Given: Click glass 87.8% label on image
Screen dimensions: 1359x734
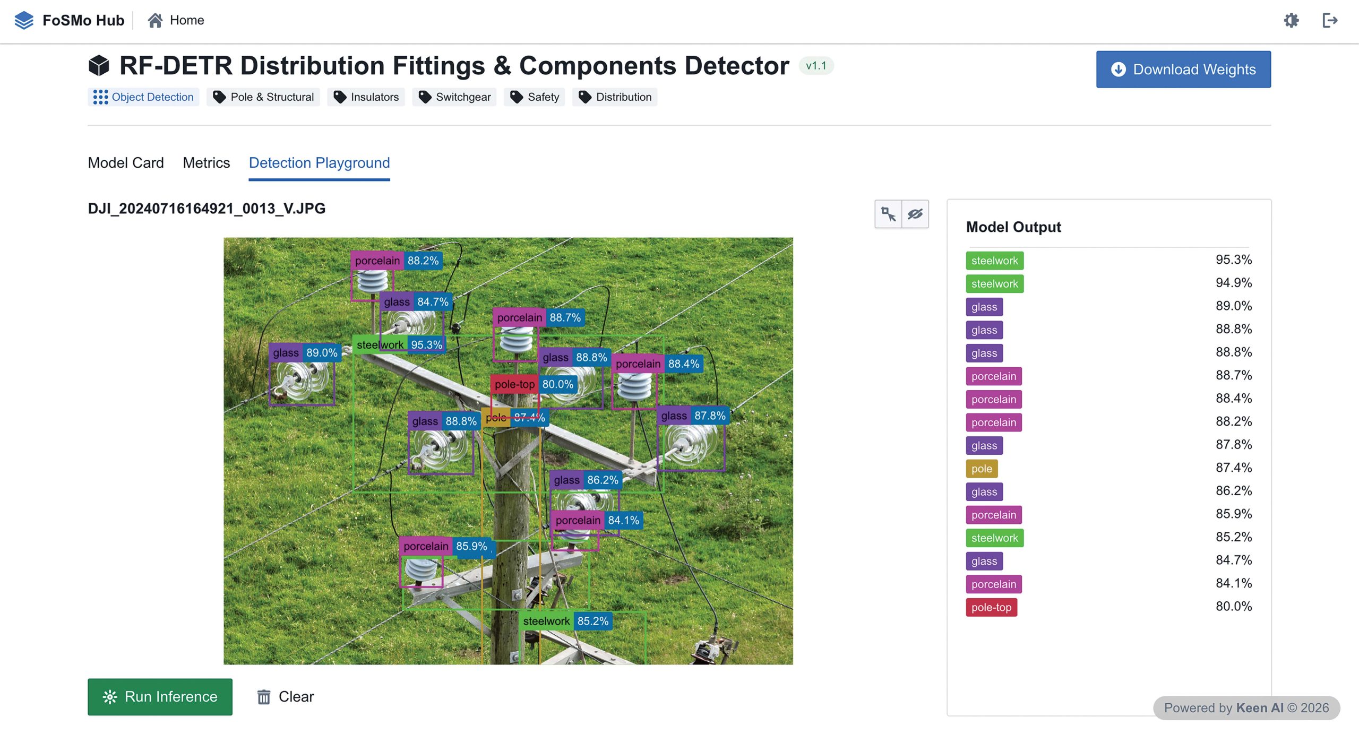Looking at the screenshot, I should [693, 416].
